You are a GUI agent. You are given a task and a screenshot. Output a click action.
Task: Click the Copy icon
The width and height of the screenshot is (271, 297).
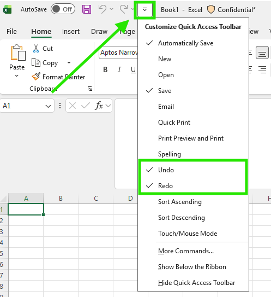pyautogui.click(x=36, y=62)
